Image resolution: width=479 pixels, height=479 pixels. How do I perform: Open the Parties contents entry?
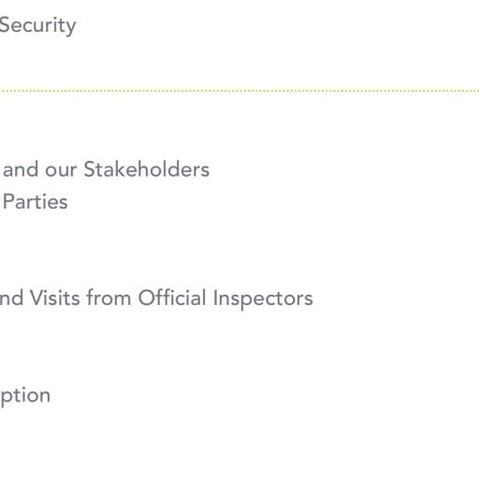click(x=36, y=201)
